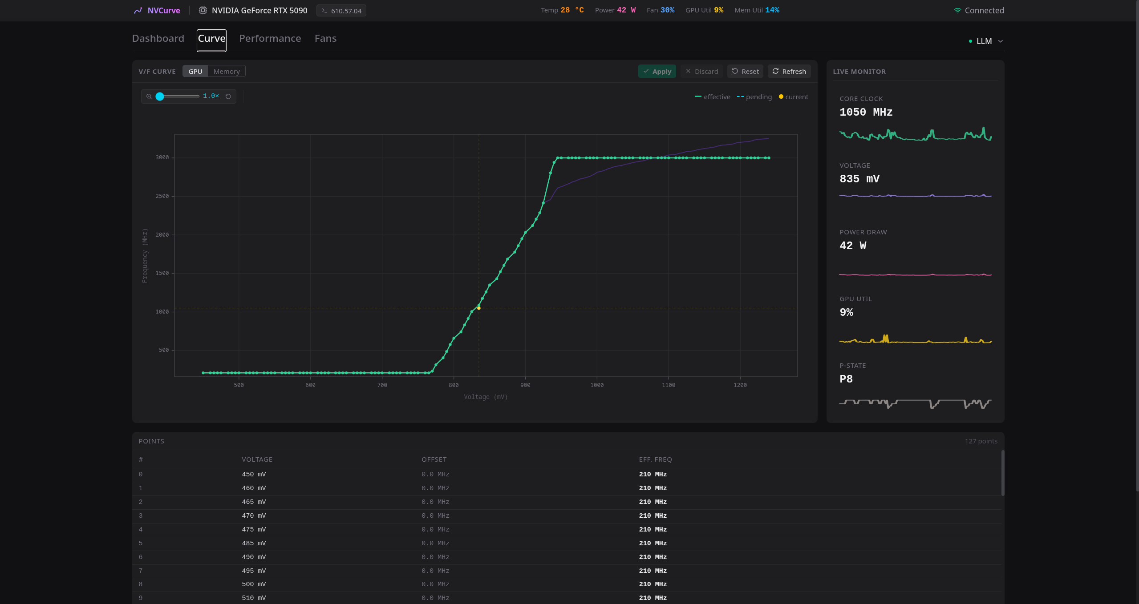Click the yellow current point on curve

pos(479,308)
